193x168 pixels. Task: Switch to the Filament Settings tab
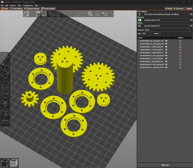[x=32, y=8]
